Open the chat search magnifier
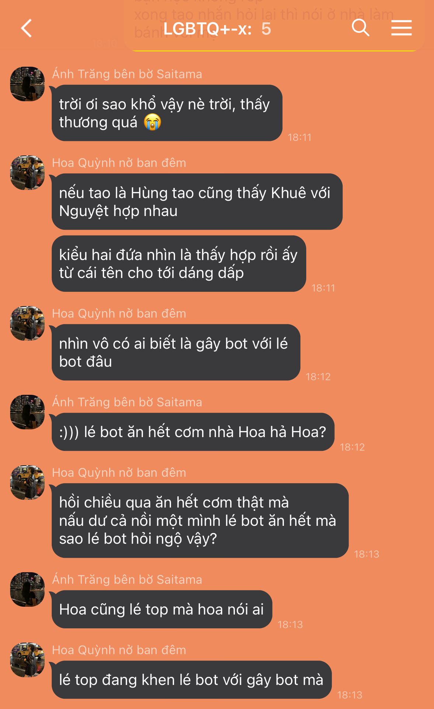The width and height of the screenshot is (434, 709). pos(360,28)
